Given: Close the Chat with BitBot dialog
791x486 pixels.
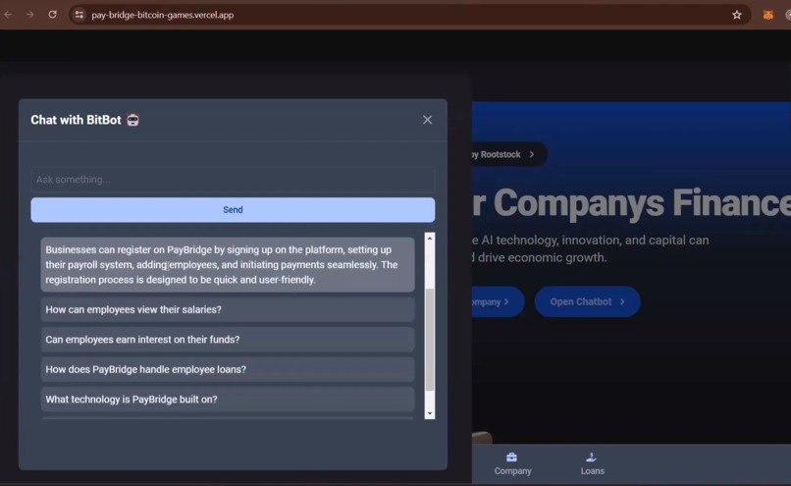Looking at the screenshot, I should tap(427, 120).
